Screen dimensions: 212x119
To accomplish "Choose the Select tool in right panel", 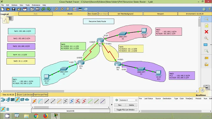I will 206,19.
